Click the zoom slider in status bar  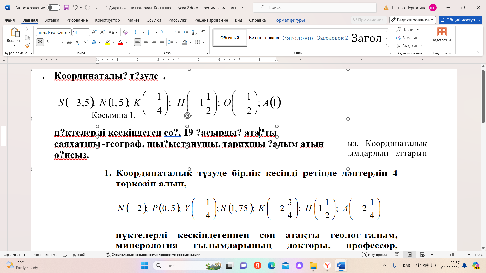(453, 255)
